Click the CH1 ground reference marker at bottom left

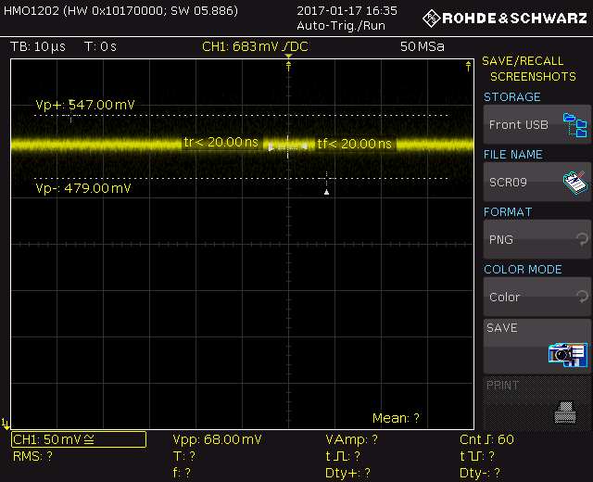click(6, 424)
